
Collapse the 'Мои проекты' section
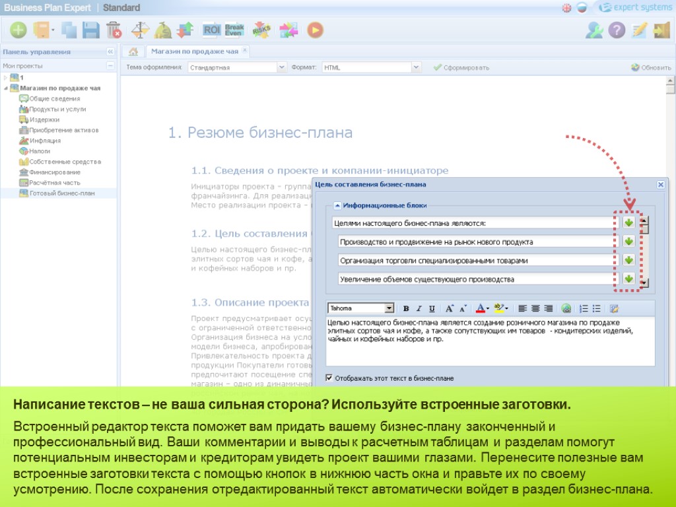110,65
